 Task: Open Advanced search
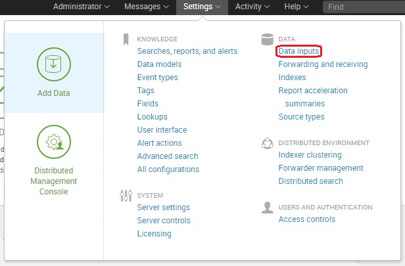point(168,156)
